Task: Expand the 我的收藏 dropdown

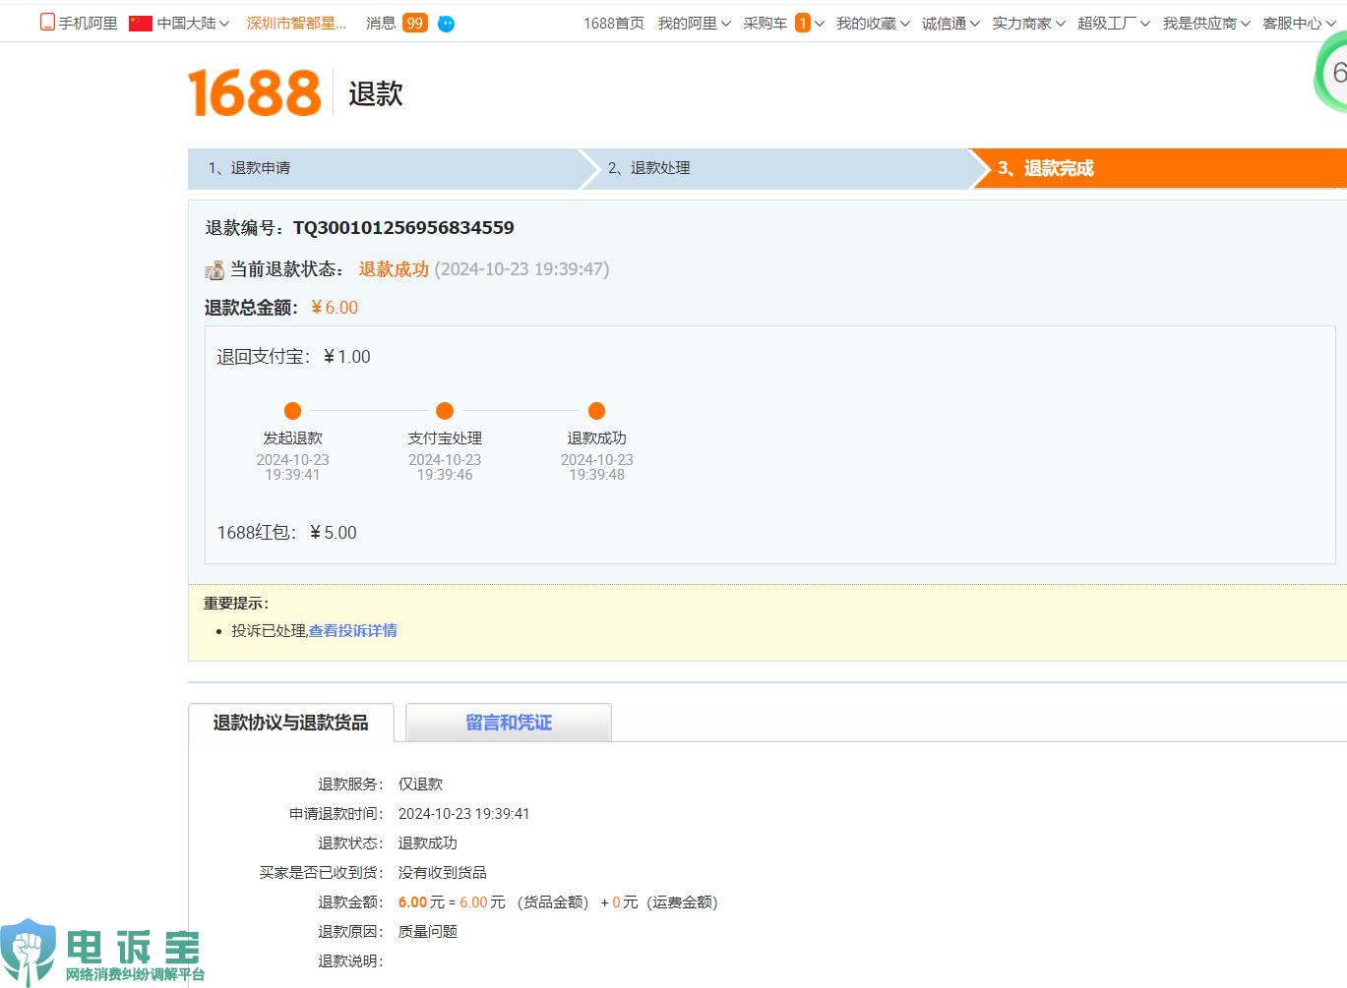Action: [874, 24]
